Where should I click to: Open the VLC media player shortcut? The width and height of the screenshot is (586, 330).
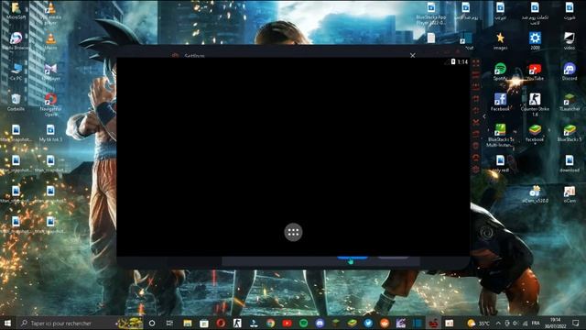coord(50,13)
